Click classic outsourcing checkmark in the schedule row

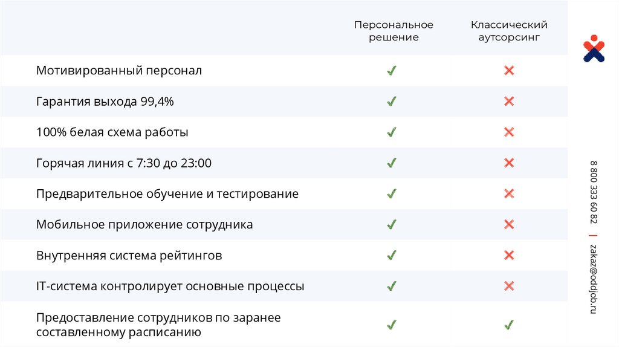[x=509, y=325]
